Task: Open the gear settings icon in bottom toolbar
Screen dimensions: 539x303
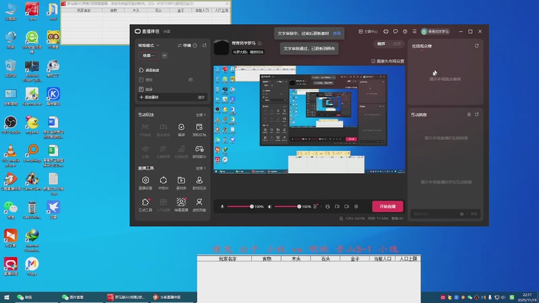Action: pyautogui.click(x=356, y=207)
